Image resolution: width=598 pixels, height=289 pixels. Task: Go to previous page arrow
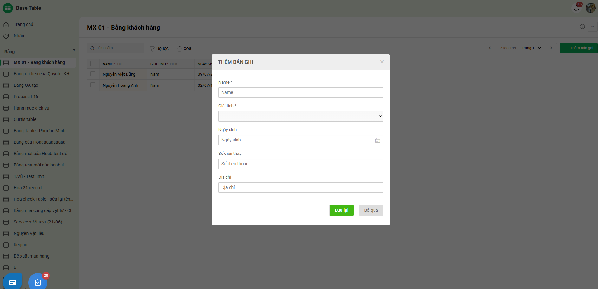(x=490, y=48)
